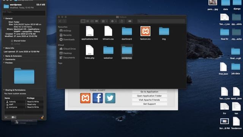Expand the Comments section
Screen dimensions: 243x137
point(4,59)
